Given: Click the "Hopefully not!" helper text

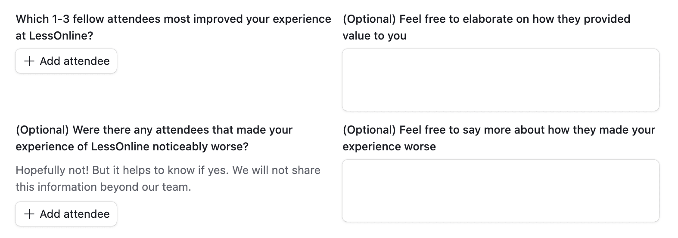Looking at the screenshot, I should [x=53, y=171].
